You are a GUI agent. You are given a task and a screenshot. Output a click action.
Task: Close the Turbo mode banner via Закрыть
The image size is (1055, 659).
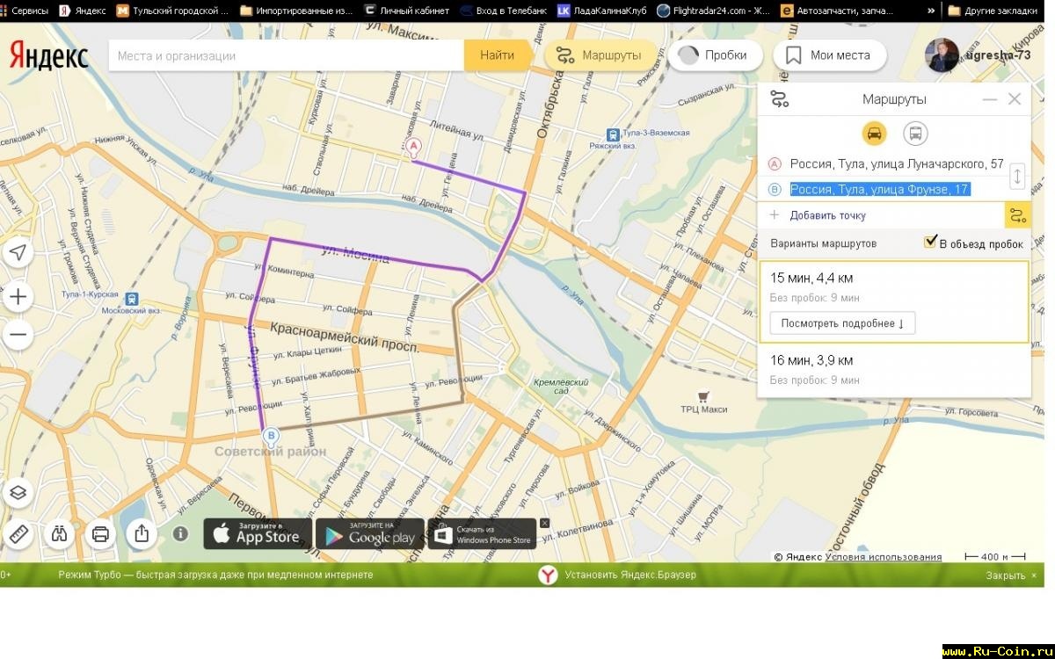[1011, 576]
